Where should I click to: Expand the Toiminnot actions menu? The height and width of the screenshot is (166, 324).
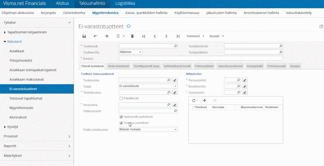point(195,36)
